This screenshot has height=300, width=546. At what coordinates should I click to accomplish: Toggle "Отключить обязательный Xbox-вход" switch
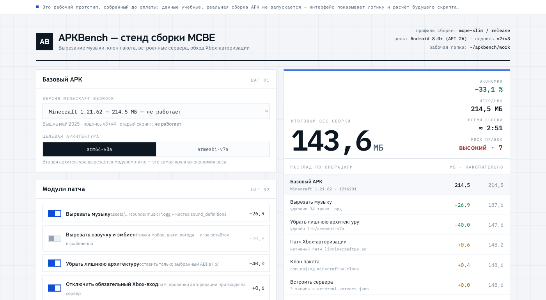[x=55, y=288]
